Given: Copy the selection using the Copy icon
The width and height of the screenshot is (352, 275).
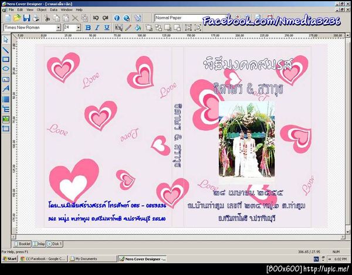Looking at the screenshot, I should pyautogui.click(x=56, y=18).
